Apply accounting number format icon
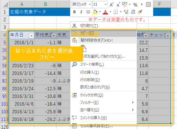Viewport: 177px width, 129px height. (125, 4)
